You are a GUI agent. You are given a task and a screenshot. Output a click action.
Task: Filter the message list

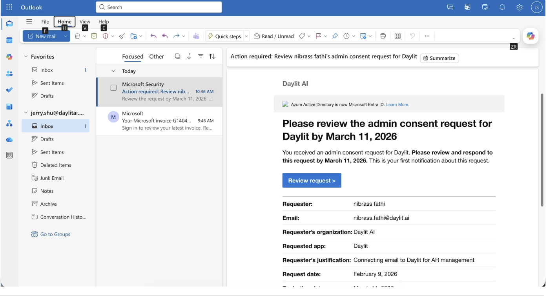click(x=201, y=56)
